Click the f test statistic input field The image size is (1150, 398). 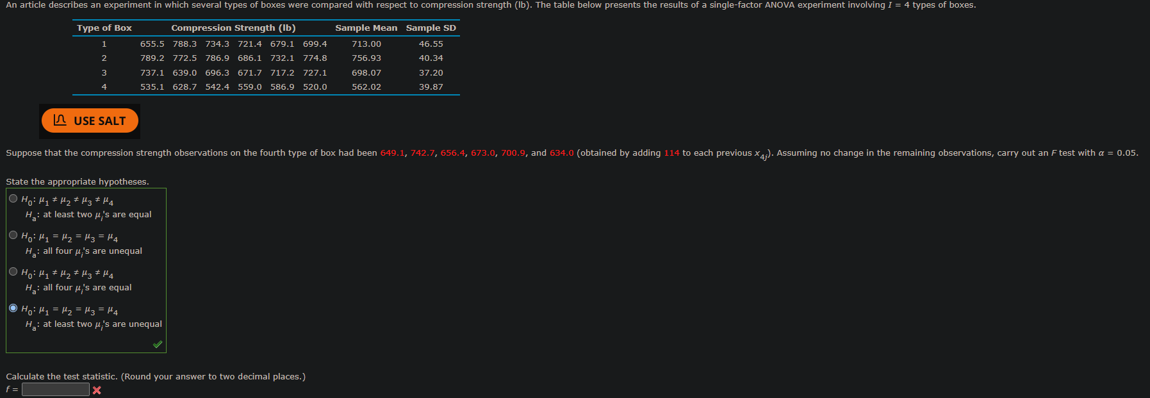tap(56, 389)
